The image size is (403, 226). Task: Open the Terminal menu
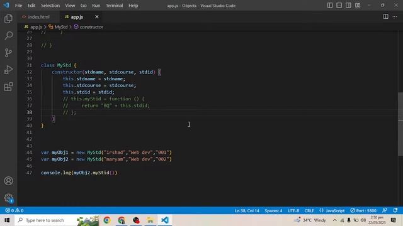click(114, 6)
